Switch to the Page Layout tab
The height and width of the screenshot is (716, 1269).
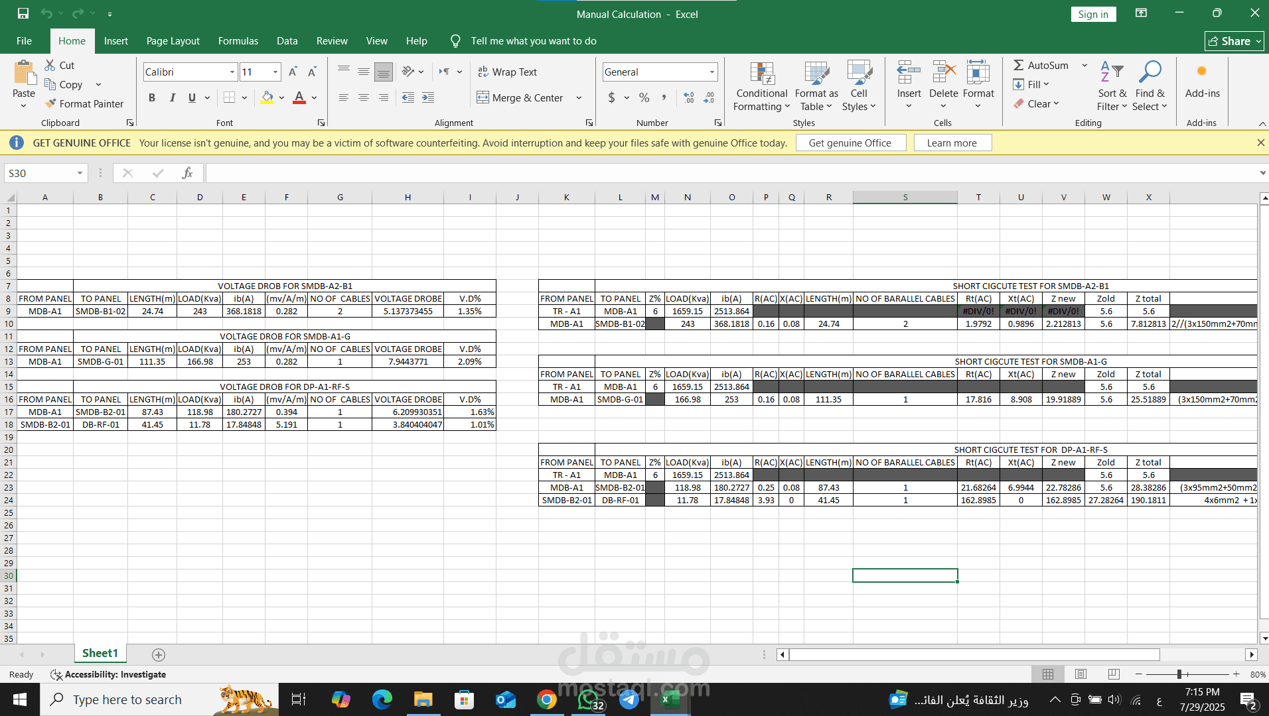click(173, 40)
